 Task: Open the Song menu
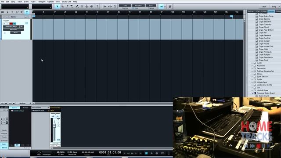pyautogui.click(x=13, y=2)
